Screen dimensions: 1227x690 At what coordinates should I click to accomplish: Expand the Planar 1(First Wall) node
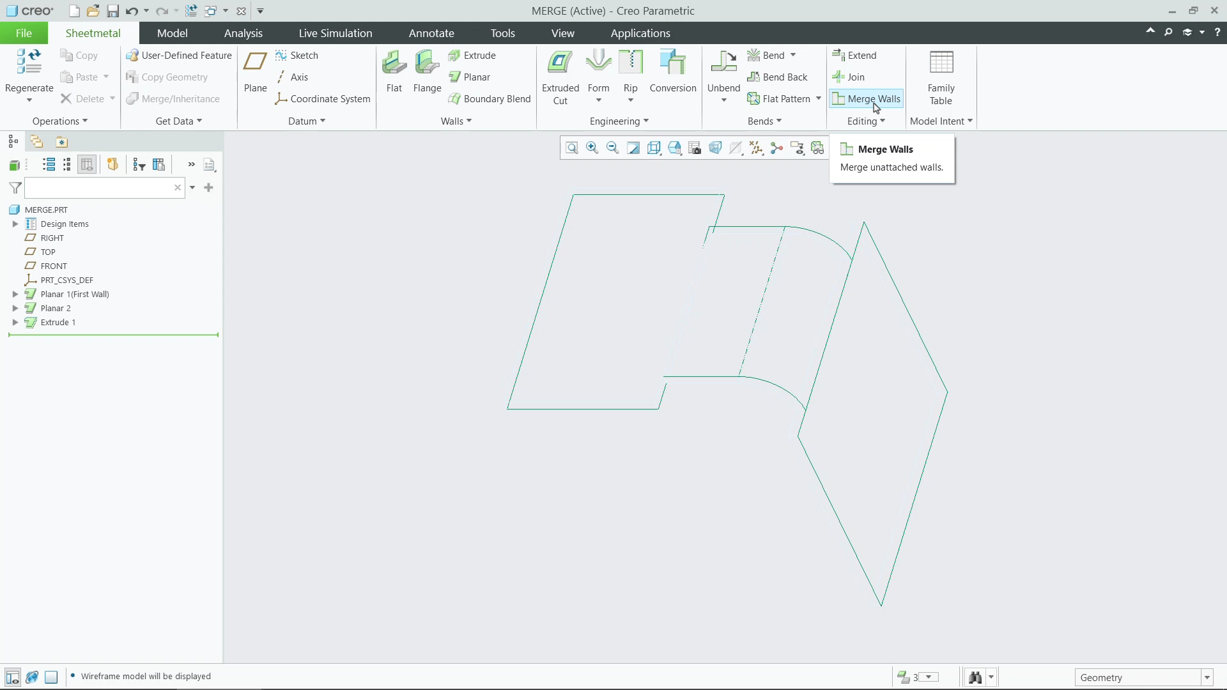(15, 295)
